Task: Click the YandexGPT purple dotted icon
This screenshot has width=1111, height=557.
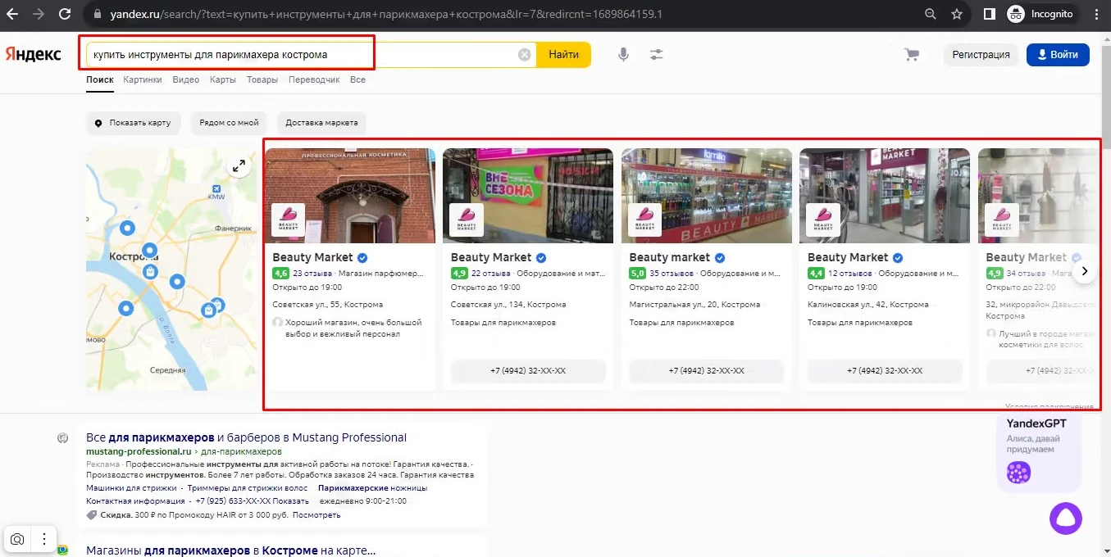Action: point(1018,473)
